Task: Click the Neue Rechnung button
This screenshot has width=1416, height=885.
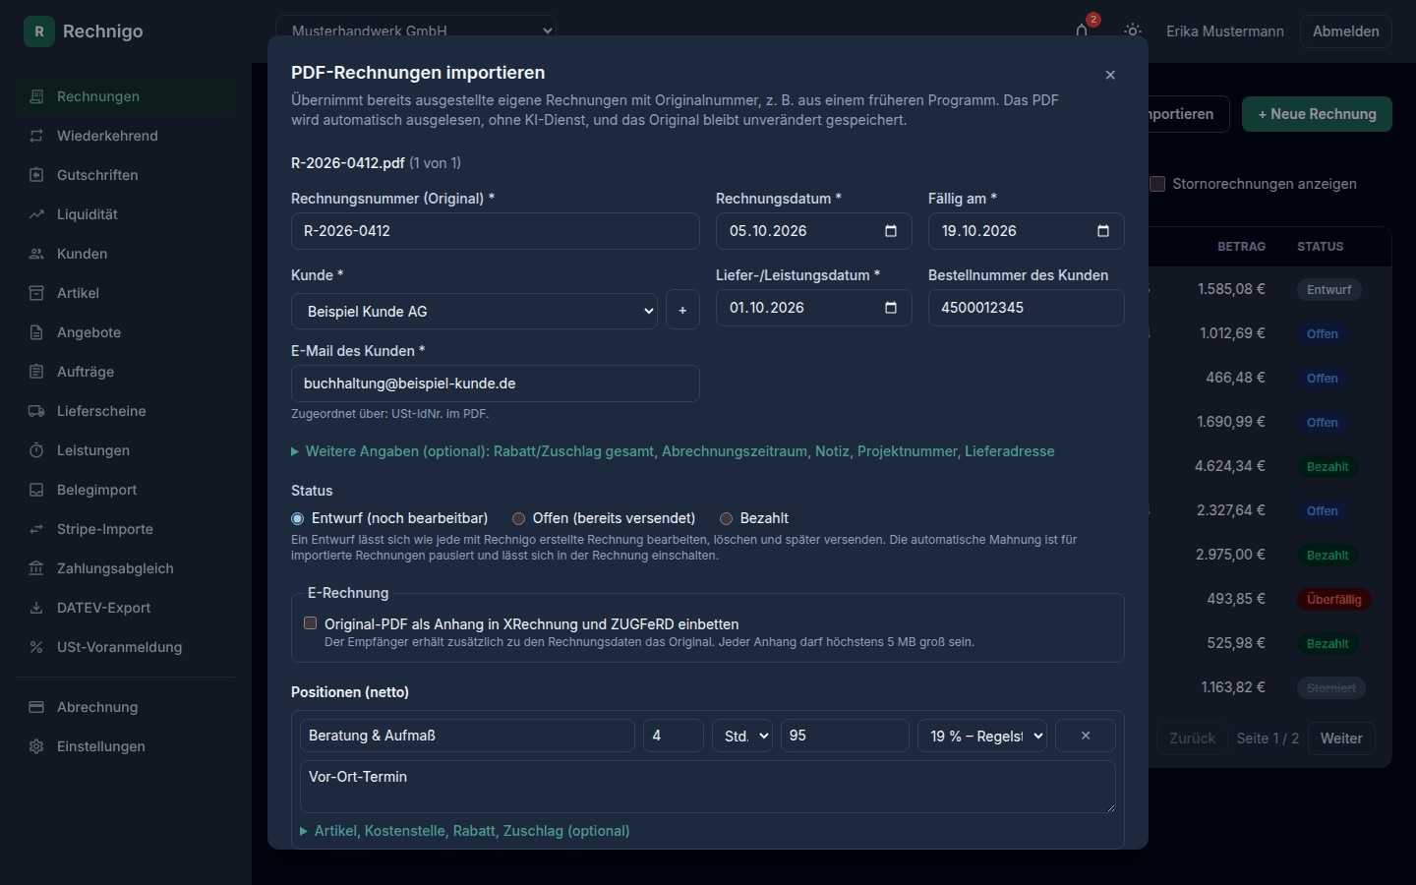Action: (x=1317, y=114)
